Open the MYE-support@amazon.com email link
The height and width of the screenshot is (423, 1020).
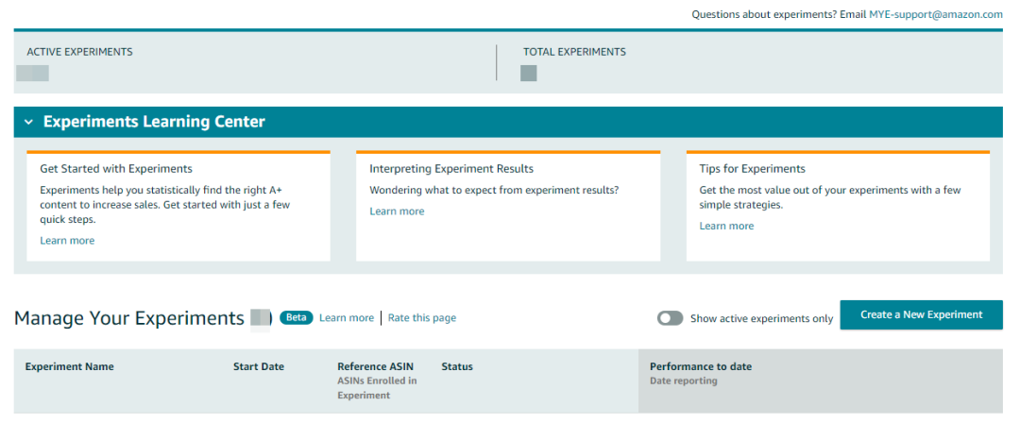click(x=935, y=14)
